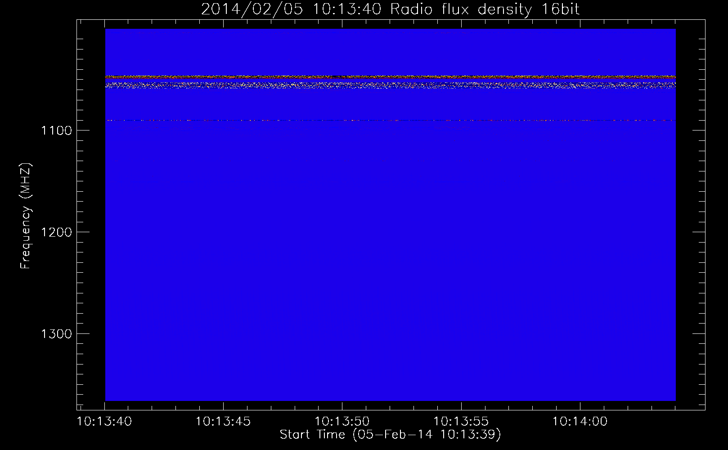Click the 10:14:00 time axis label

click(x=580, y=422)
